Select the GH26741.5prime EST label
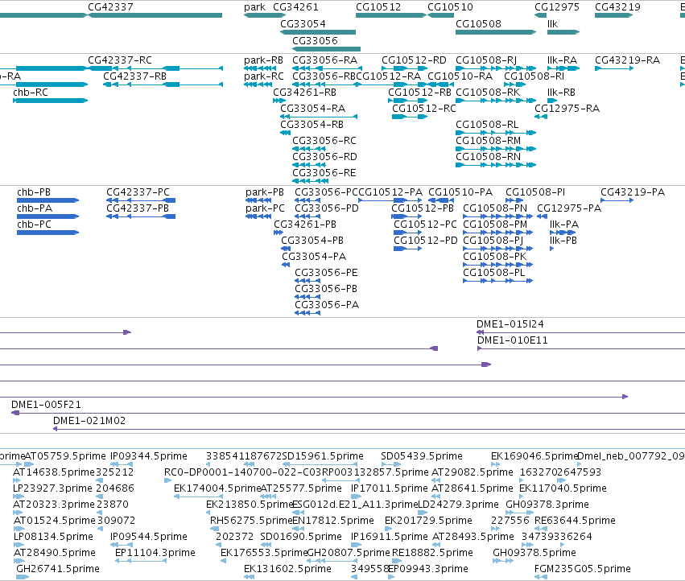 point(58,569)
